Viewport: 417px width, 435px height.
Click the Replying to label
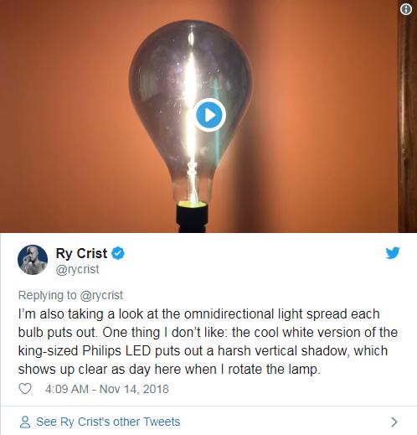(x=47, y=295)
